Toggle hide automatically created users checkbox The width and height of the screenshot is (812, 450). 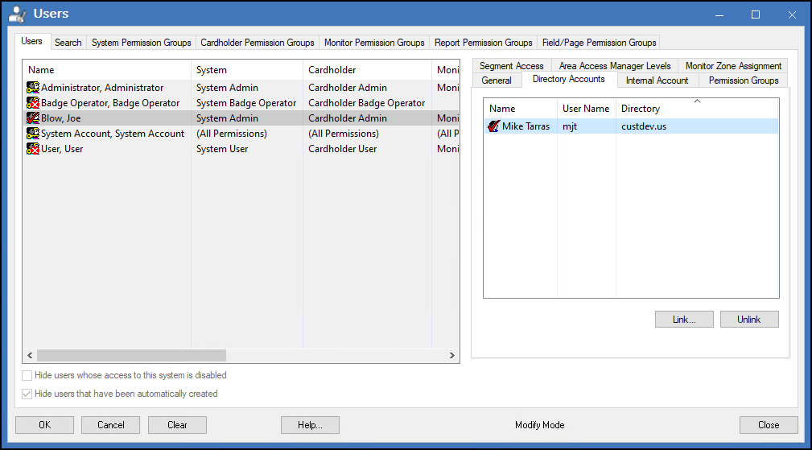(x=27, y=394)
